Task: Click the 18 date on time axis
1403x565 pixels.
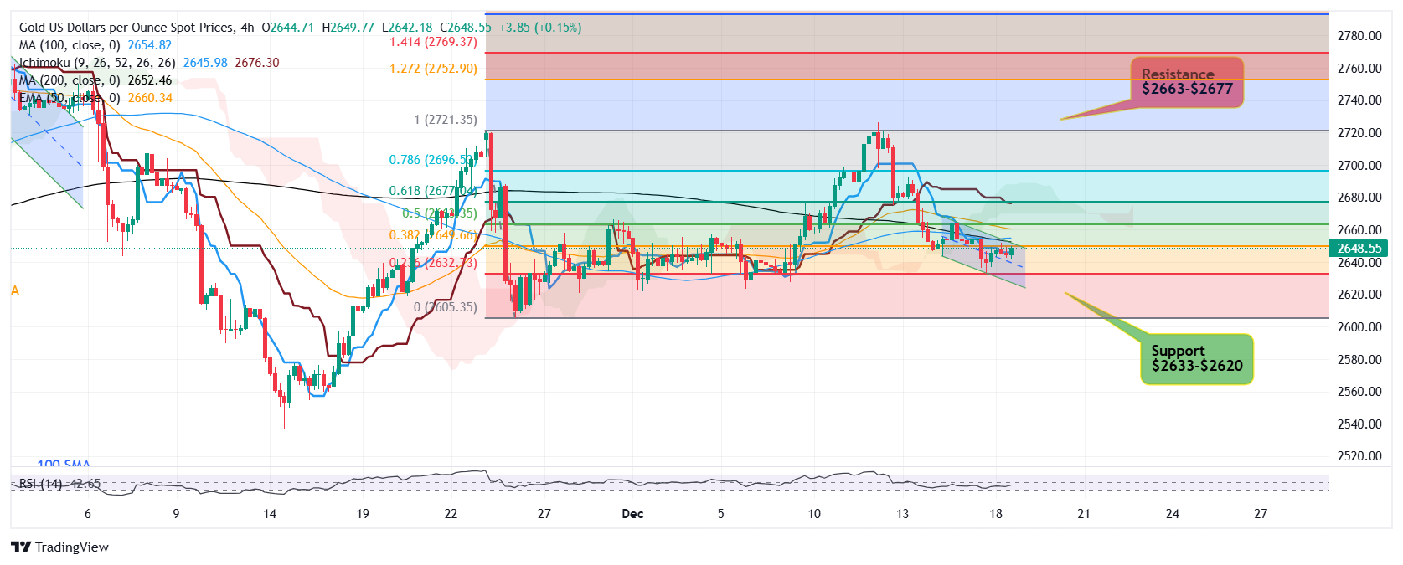Action: click(x=995, y=514)
